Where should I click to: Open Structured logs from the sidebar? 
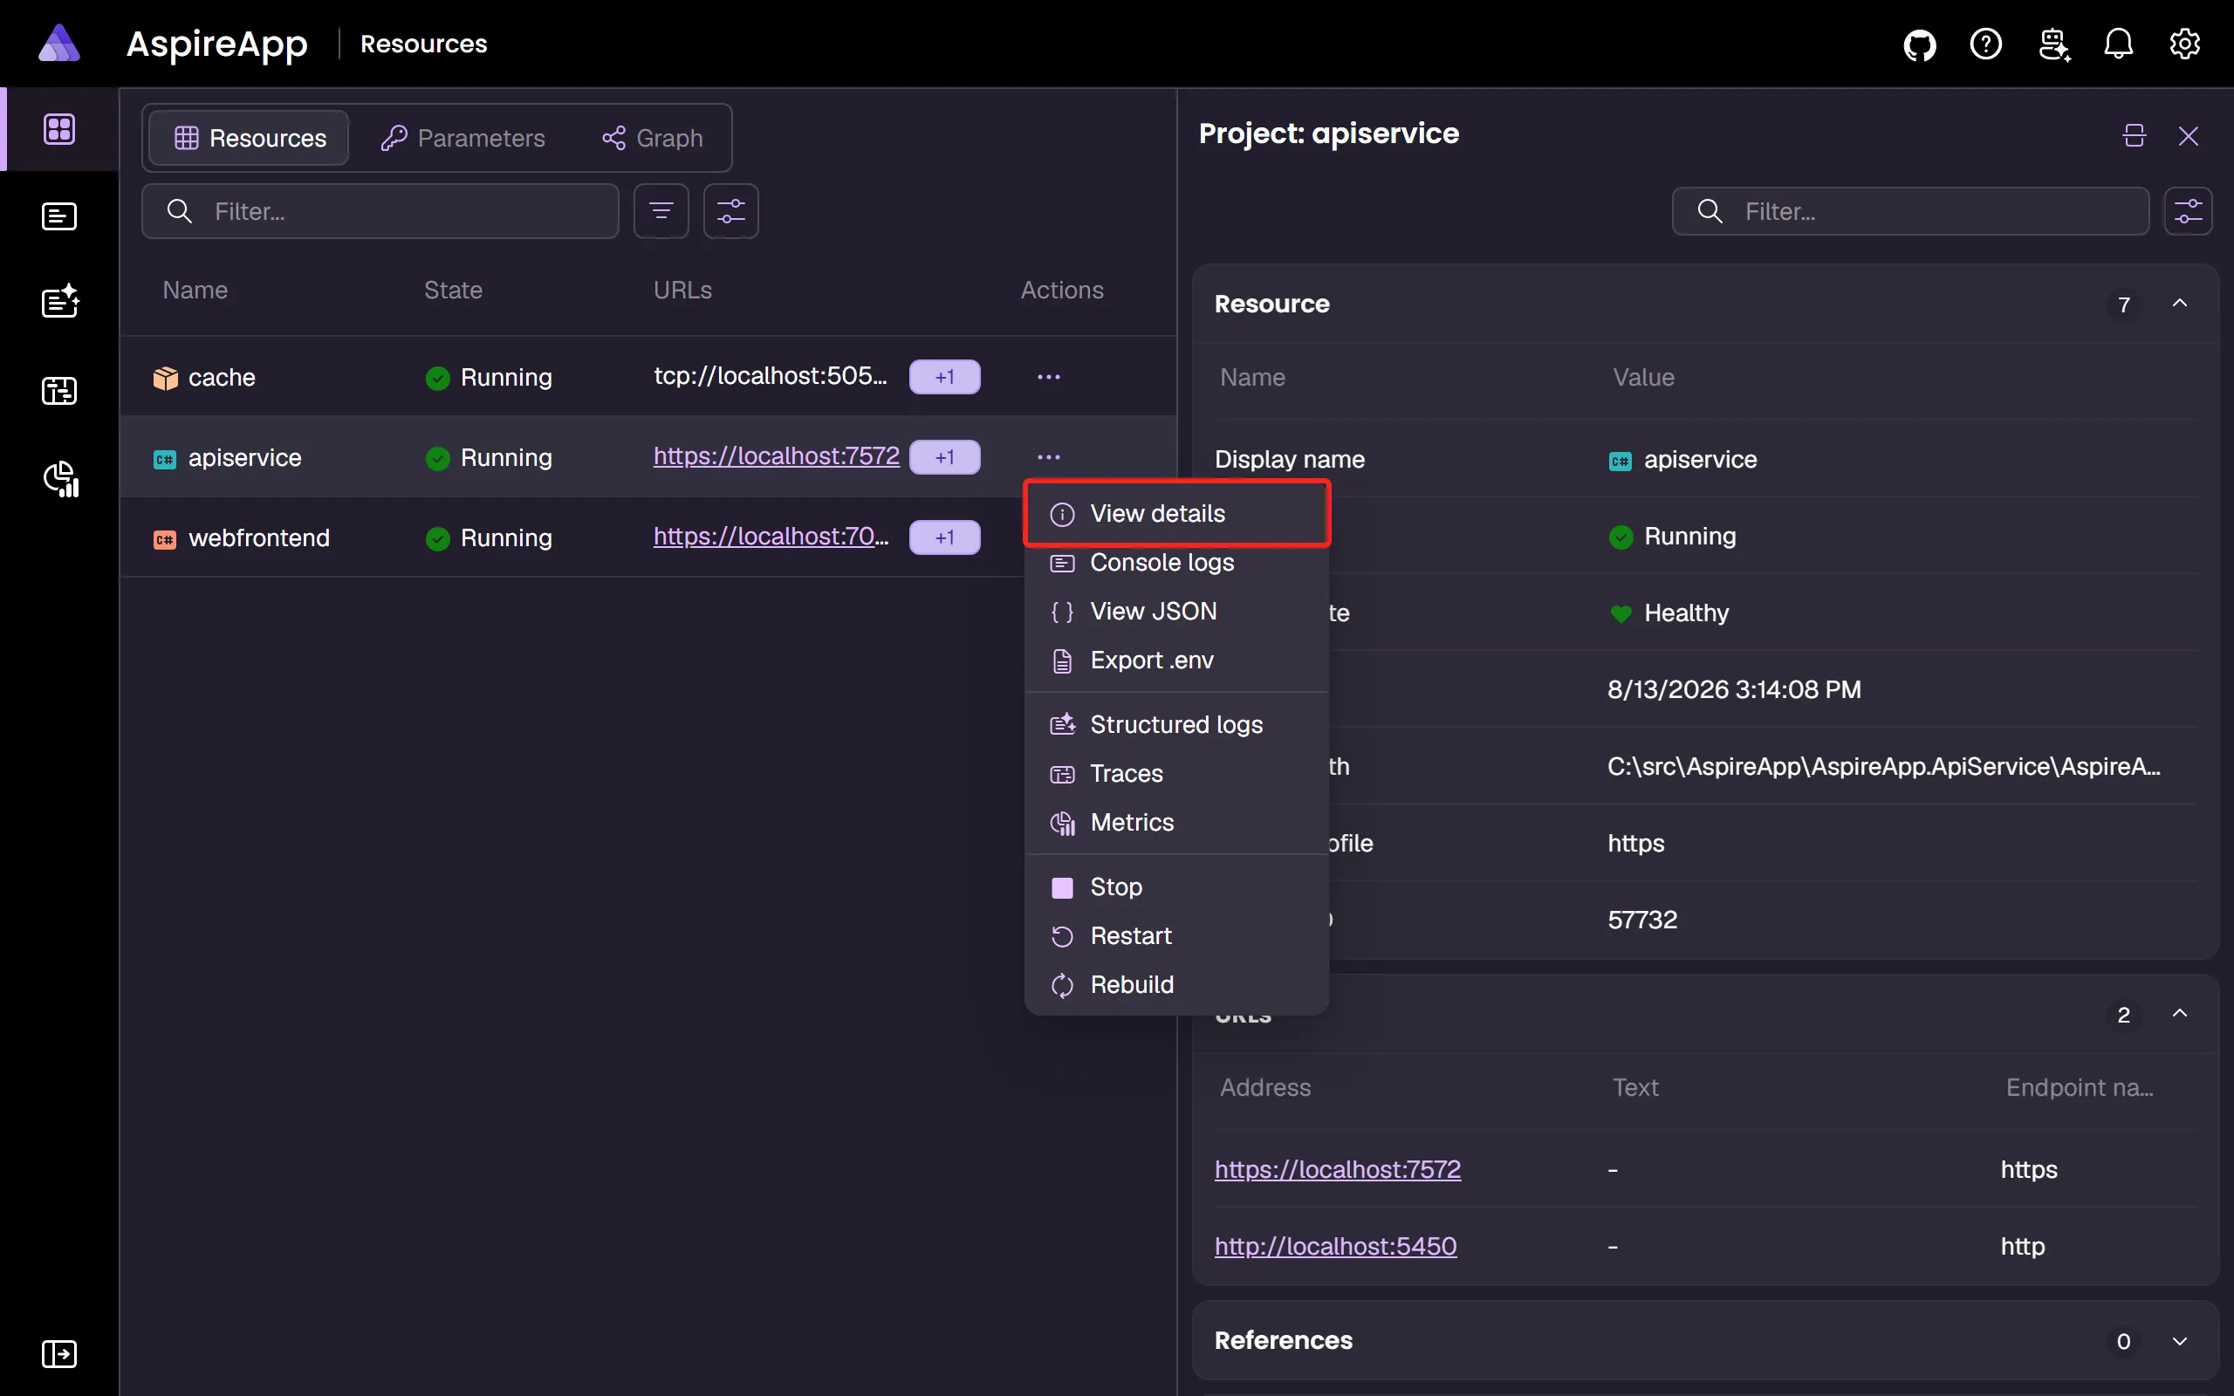click(x=59, y=302)
